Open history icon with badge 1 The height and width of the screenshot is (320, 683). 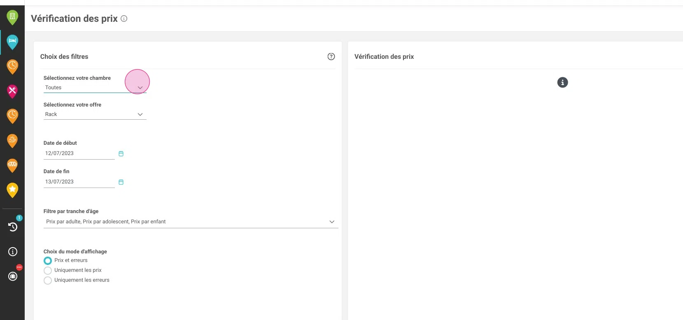(13, 227)
